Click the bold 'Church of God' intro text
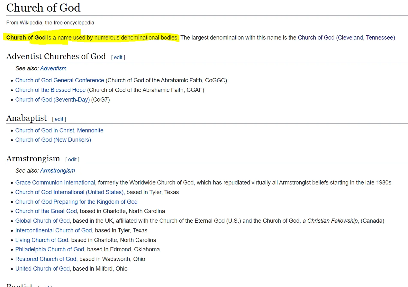Viewport: 408px width, 287px height. (26, 38)
